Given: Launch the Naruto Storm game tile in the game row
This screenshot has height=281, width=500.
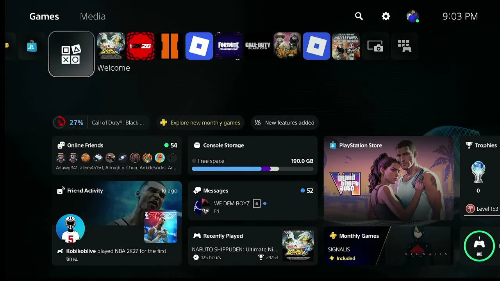Looking at the screenshot, I should pyautogui.click(x=111, y=46).
